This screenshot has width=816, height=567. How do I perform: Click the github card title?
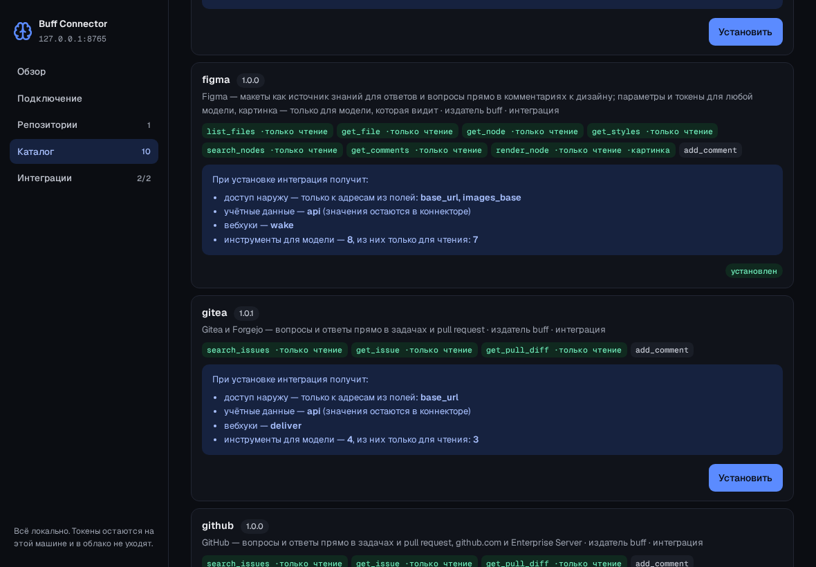(218, 526)
